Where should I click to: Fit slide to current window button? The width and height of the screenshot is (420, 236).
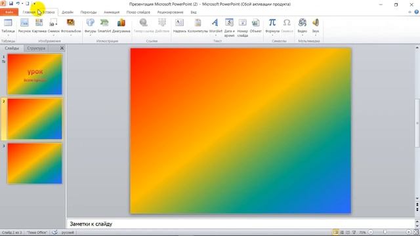click(416, 232)
